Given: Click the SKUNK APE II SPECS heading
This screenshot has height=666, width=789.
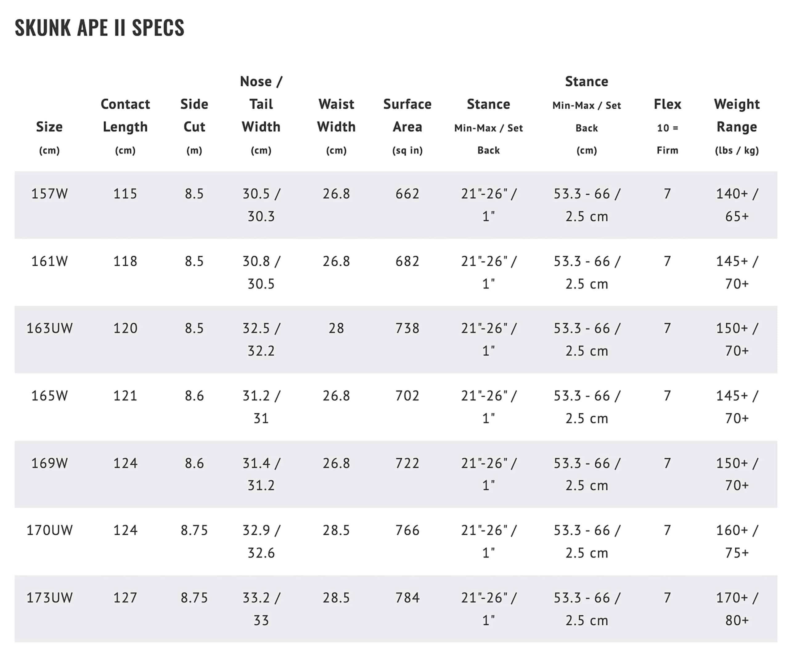Looking at the screenshot, I should pyautogui.click(x=99, y=27).
